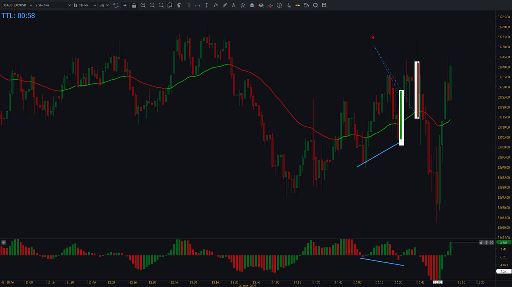Click the circular settings ring icon

(315, 5)
